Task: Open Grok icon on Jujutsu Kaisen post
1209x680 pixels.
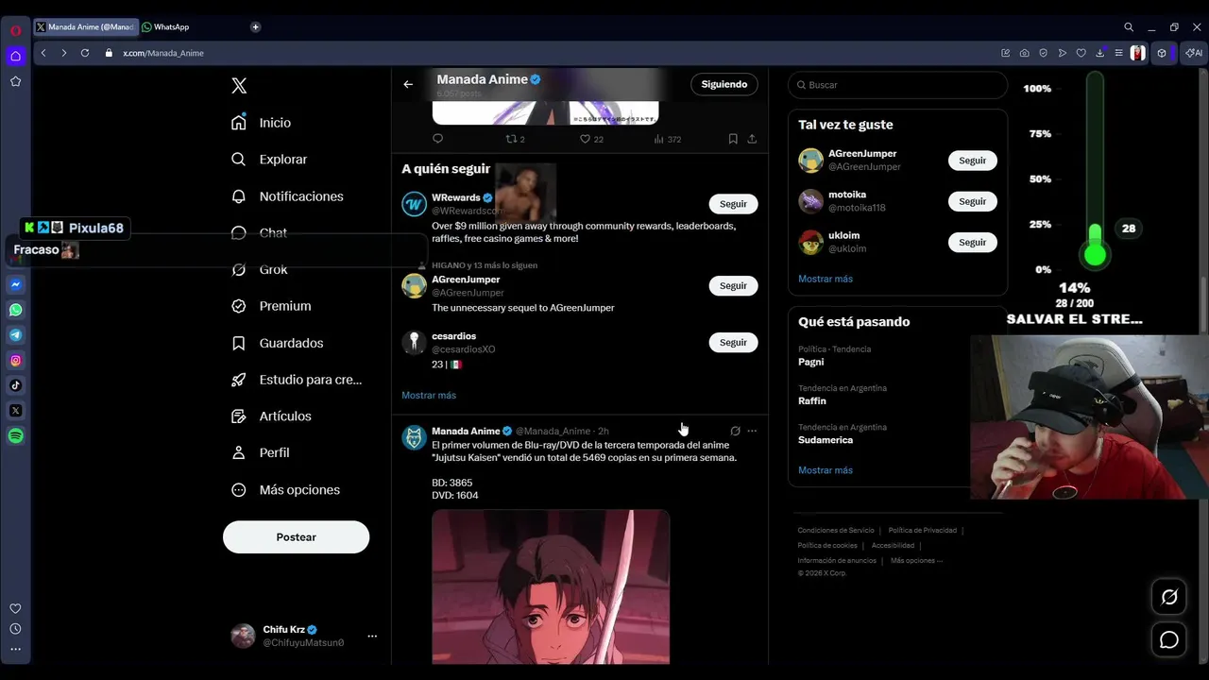Action: click(x=735, y=431)
